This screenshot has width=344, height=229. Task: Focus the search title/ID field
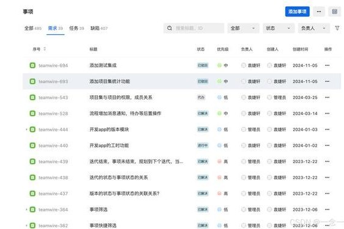click(x=193, y=28)
